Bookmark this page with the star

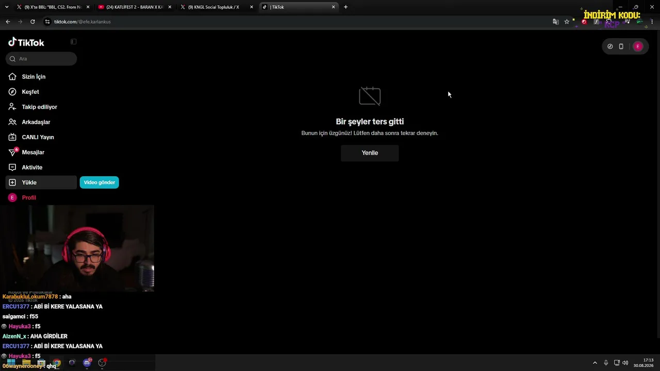(567, 22)
